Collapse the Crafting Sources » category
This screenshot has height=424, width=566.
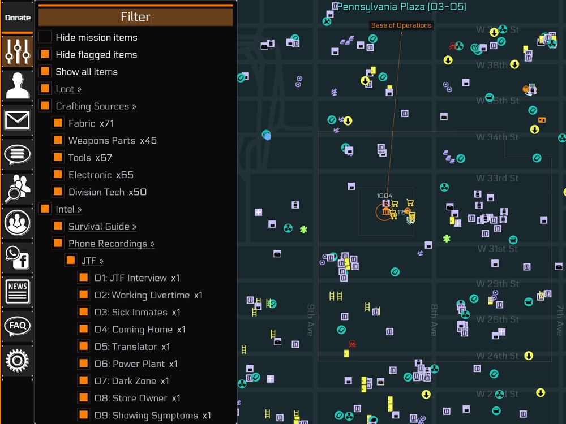click(96, 106)
